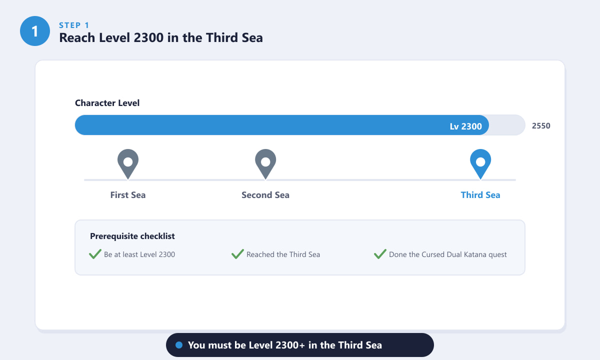
Task: Click green checkmark beside Level 2300 requirement
Action: click(95, 254)
